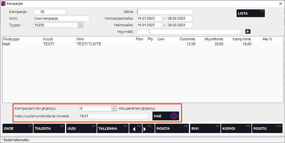Image resolution: width=285 pixels, height=143 pixels.
Task: Click the plus icon next to Myymälä
Action: [x=248, y=32]
